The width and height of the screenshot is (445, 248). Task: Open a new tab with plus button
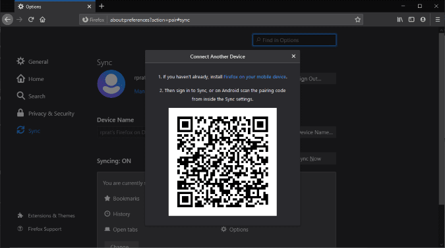point(102,6)
